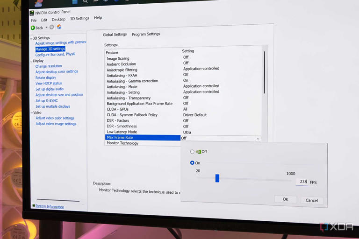This screenshot has height=239, width=359.
Task: Select Manage 3D settings
Action: pos(50,49)
